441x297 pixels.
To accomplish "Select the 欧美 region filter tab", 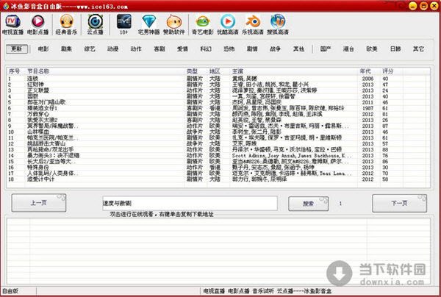I will pos(372,49).
